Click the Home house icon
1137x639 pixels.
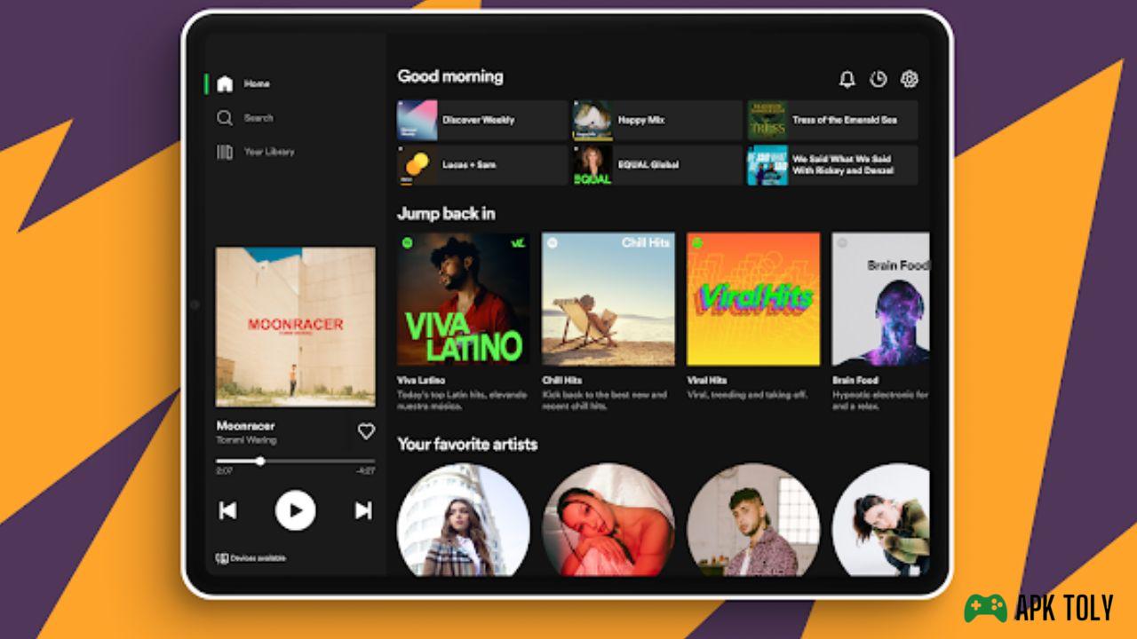click(225, 83)
